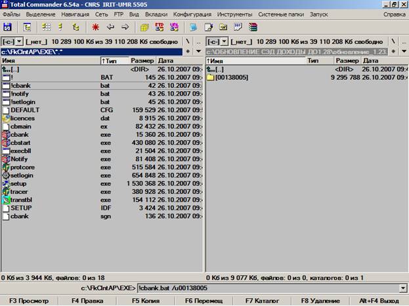This screenshot has height=306, width=409.
Task: Switch to brief view with the grid icon
Action: pos(47,27)
